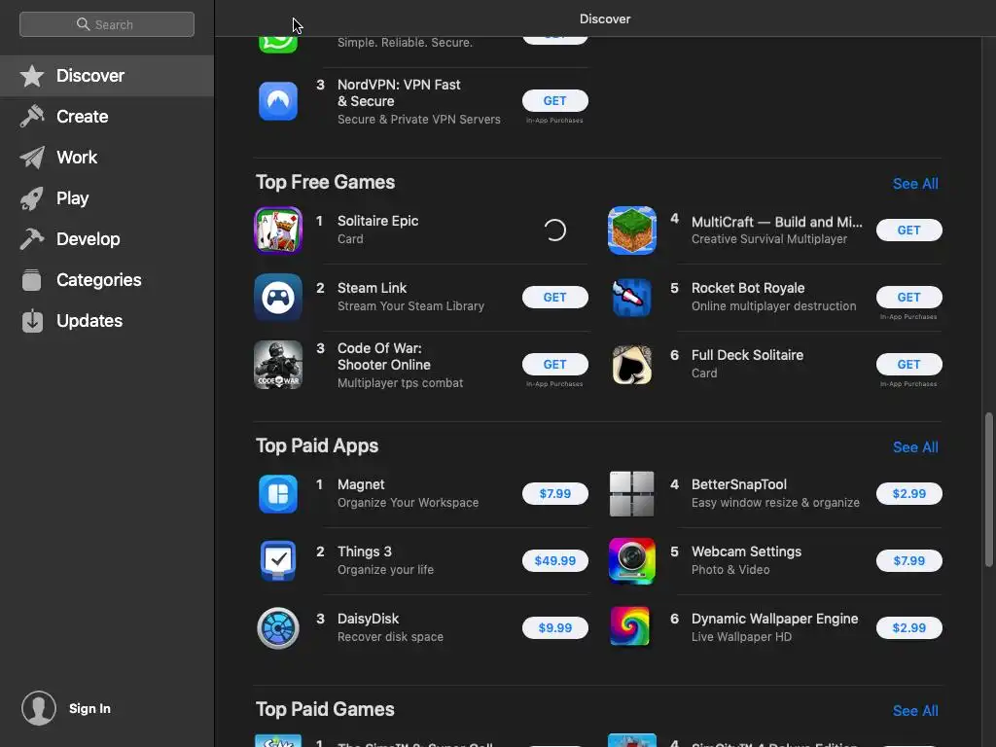Click the user avatar icon beside Sign In
The image size is (996, 747).
click(39, 708)
